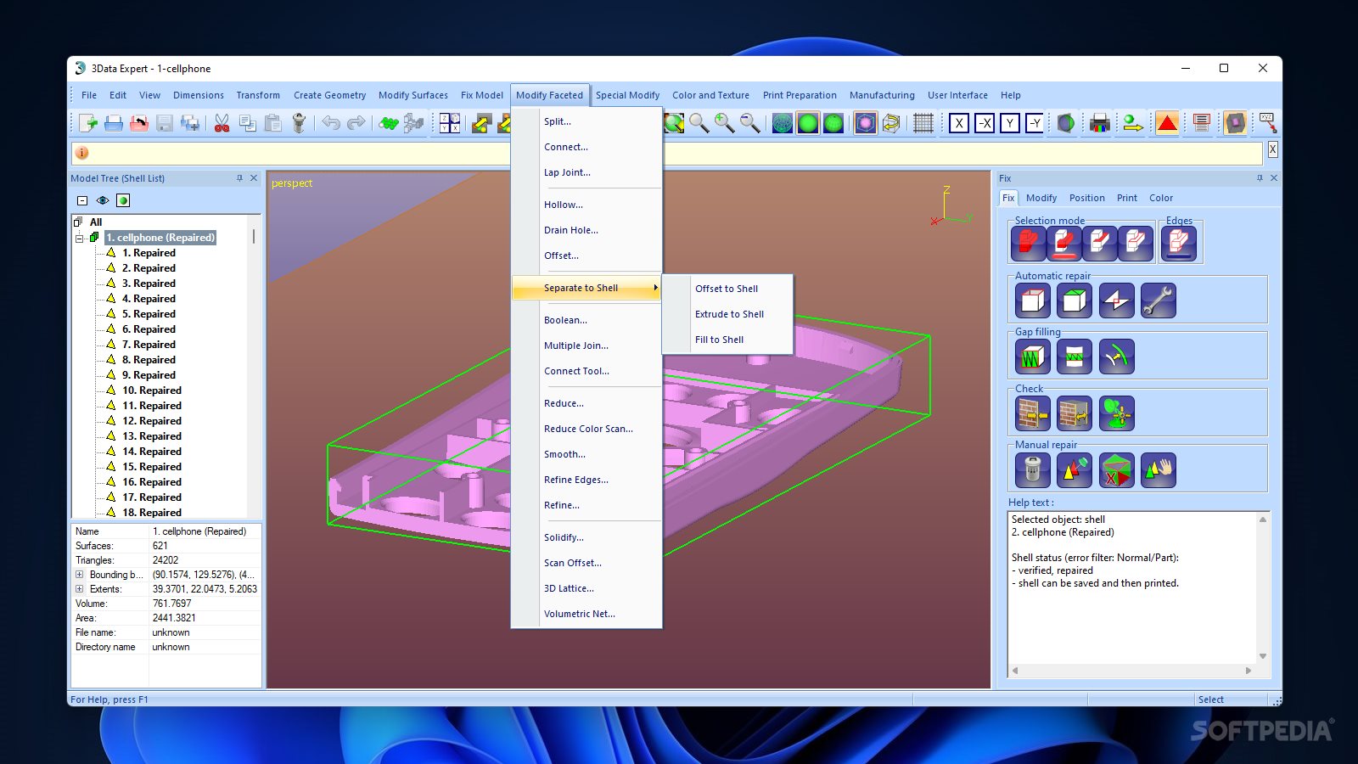Viewport: 1358px width, 764px height.
Task: Click the wrench automatic repair icon
Action: (x=1158, y=301)
